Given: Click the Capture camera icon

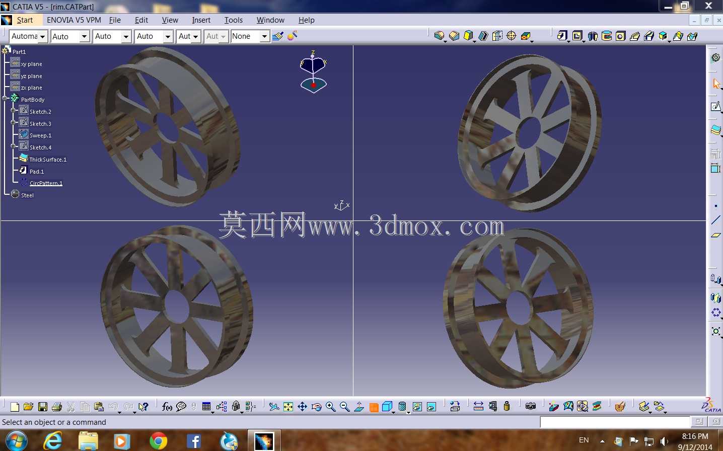Looking at the screenshot, I should (530, 407).
